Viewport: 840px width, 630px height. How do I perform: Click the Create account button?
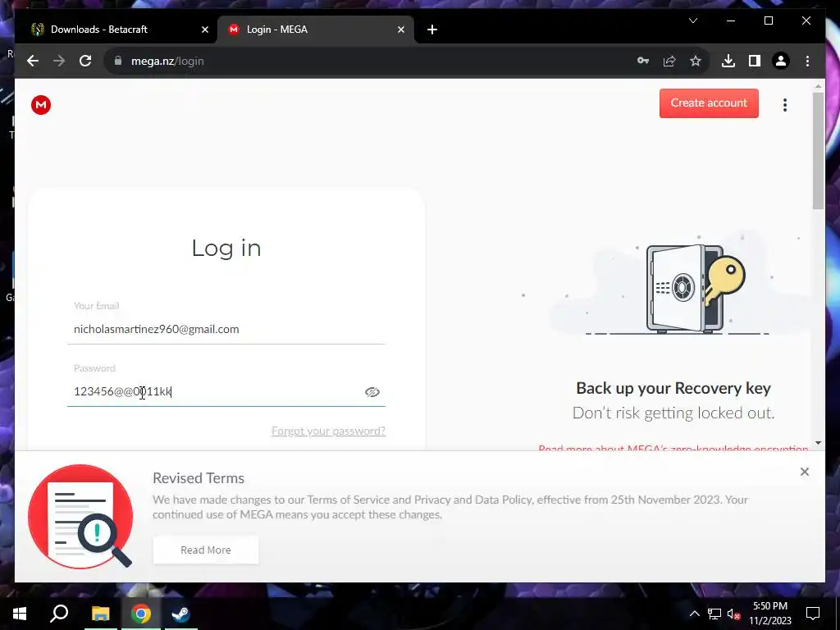pyautogui.click(x=709, y=103)
